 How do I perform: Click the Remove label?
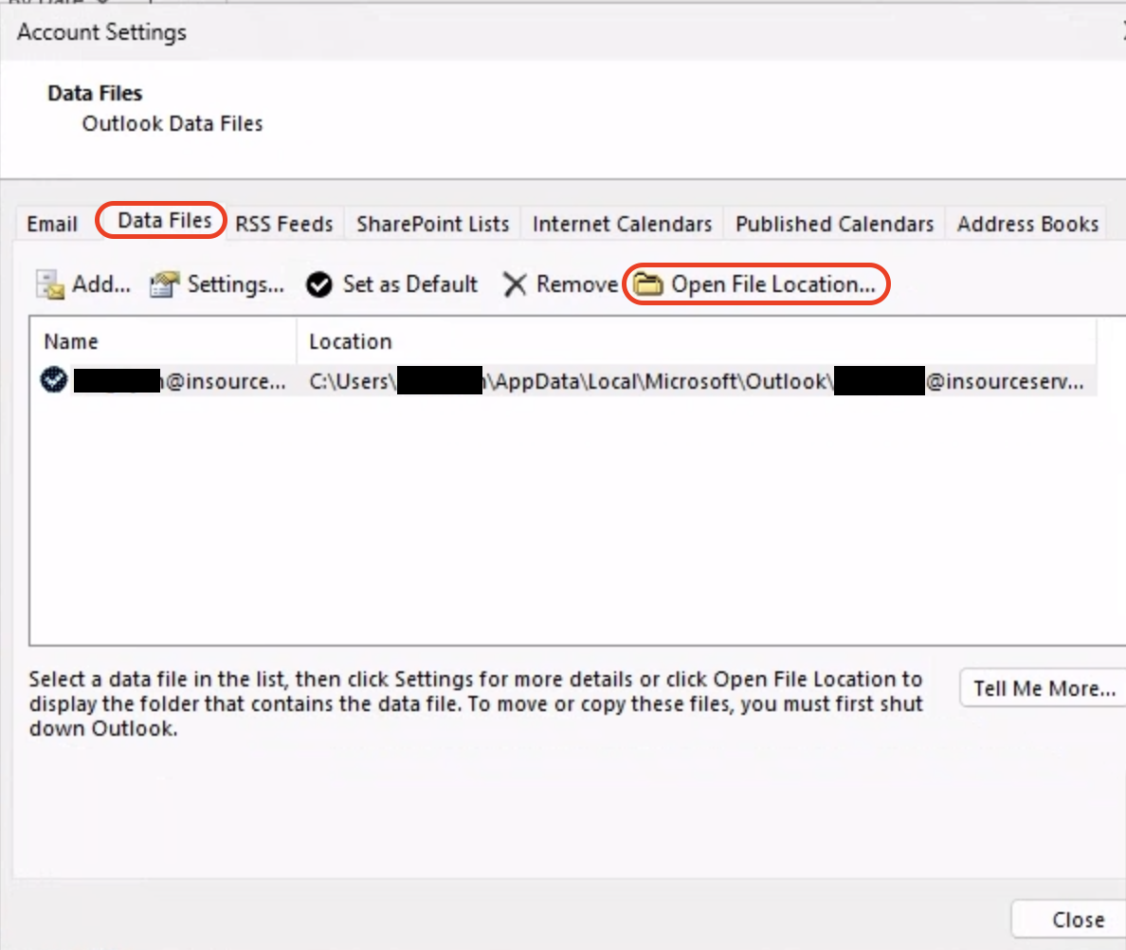pos(576,284)
